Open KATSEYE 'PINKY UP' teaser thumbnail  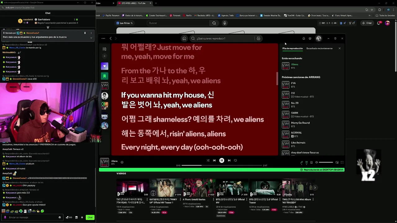point(166,188)
